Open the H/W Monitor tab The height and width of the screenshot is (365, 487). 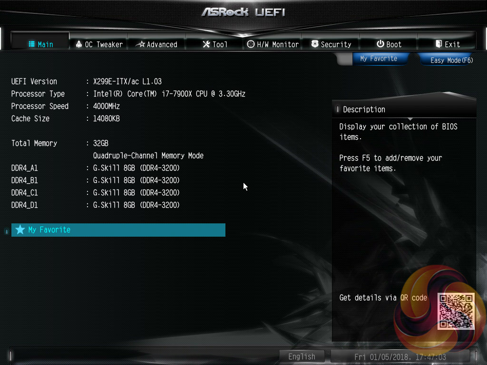click(273, 41)
